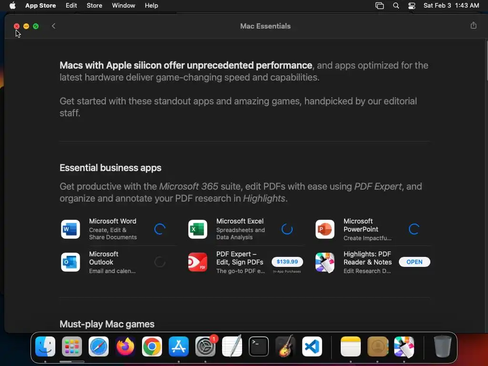Open the Store menu
The width and height of the screenshot is (488, 366).
(94, 6)
